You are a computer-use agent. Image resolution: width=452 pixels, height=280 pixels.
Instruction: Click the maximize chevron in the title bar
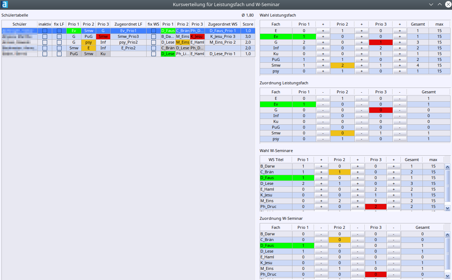pos(439,5)
